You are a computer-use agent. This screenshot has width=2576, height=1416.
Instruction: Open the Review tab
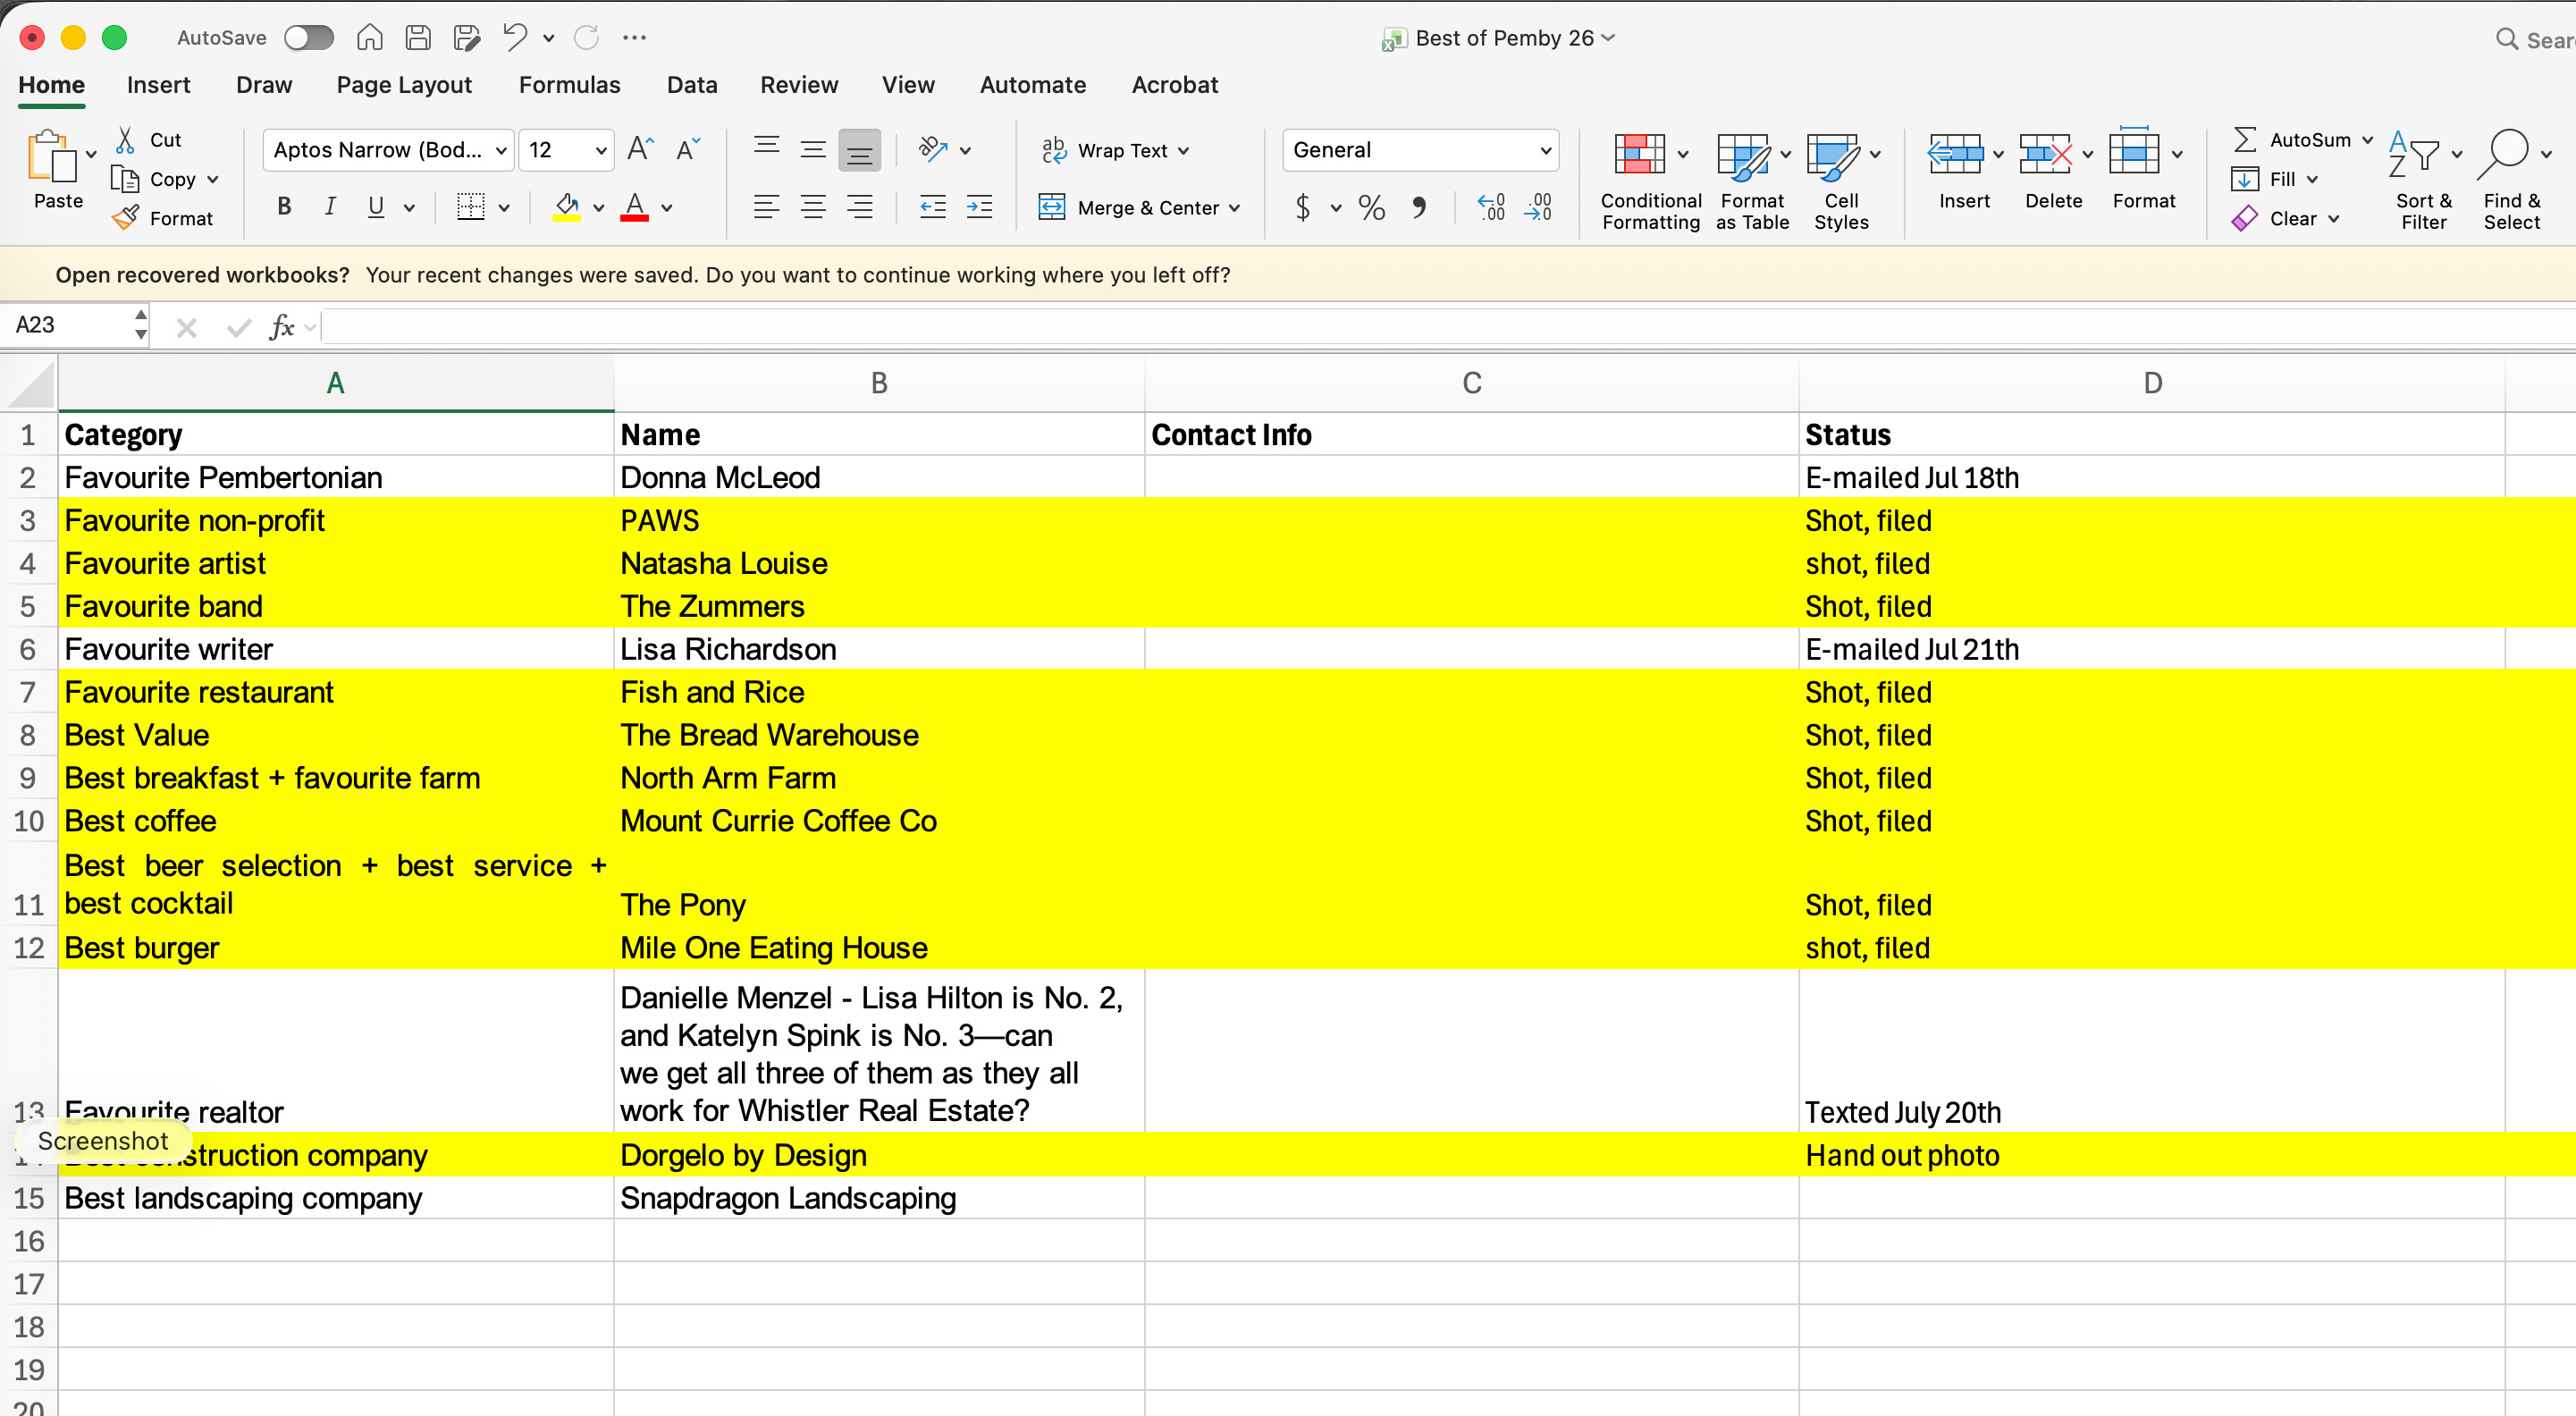pos(799,85)
